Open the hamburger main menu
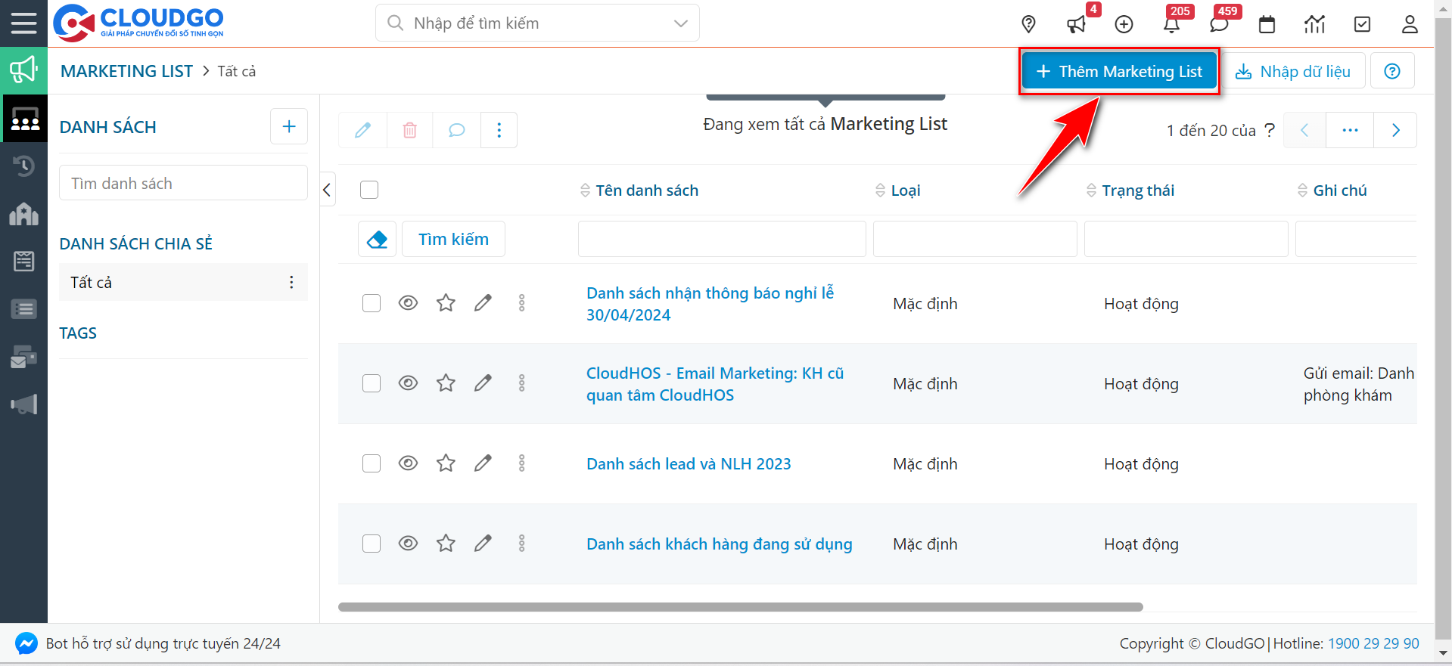This screenshot has height=666, width=1452. (23, 23)
